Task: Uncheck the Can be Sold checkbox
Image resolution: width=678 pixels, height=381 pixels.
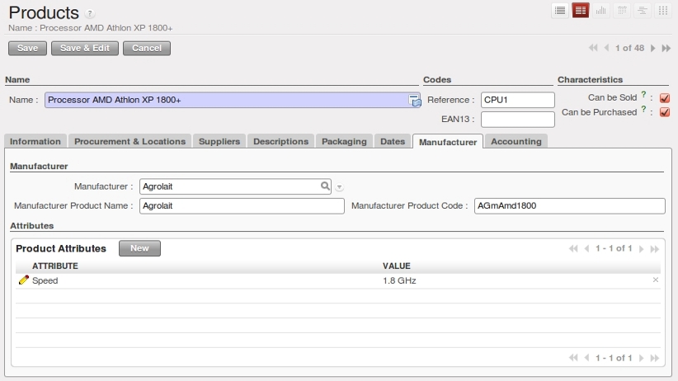Action: pyautogui.click(x=665, y=98)
